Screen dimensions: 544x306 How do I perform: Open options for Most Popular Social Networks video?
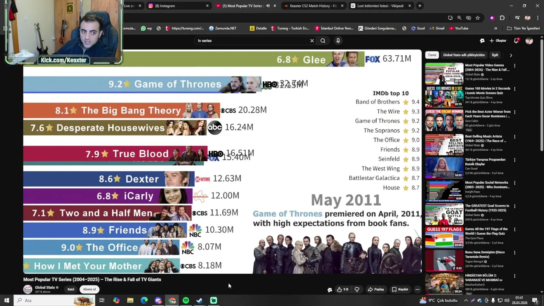pyautogui.click(x=515, y=183)
